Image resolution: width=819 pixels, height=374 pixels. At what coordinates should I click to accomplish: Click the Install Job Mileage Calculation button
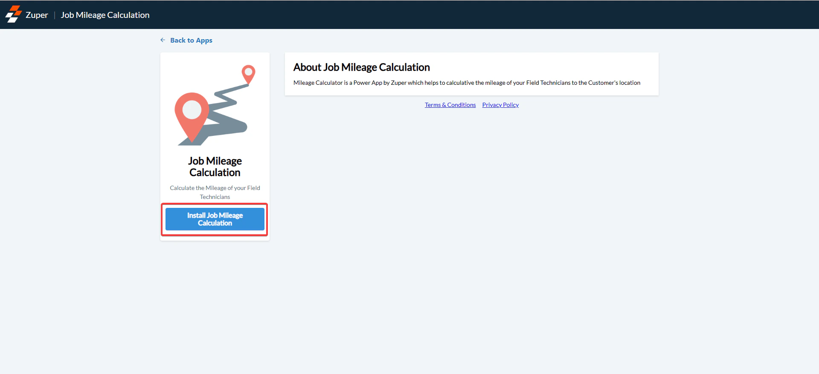click(x=215, y=219)
